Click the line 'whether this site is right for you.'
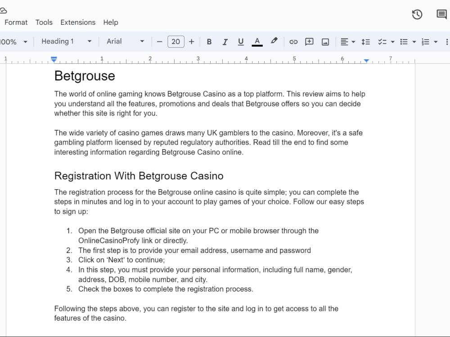 click(106, 113)
